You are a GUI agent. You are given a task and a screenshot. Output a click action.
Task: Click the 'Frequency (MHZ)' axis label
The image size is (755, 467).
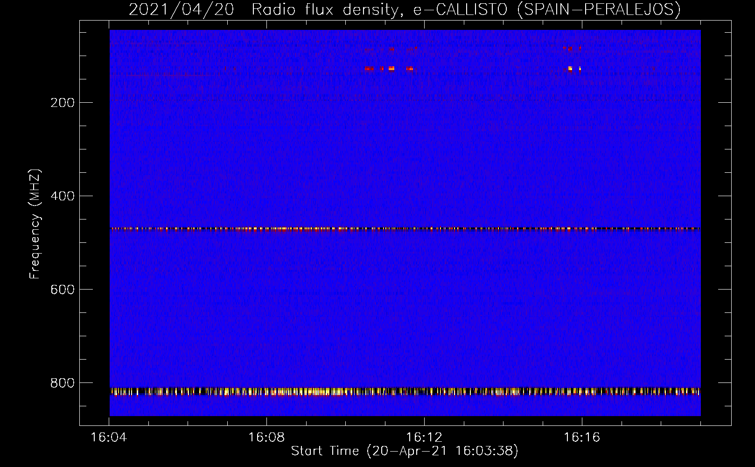point(35,224)
